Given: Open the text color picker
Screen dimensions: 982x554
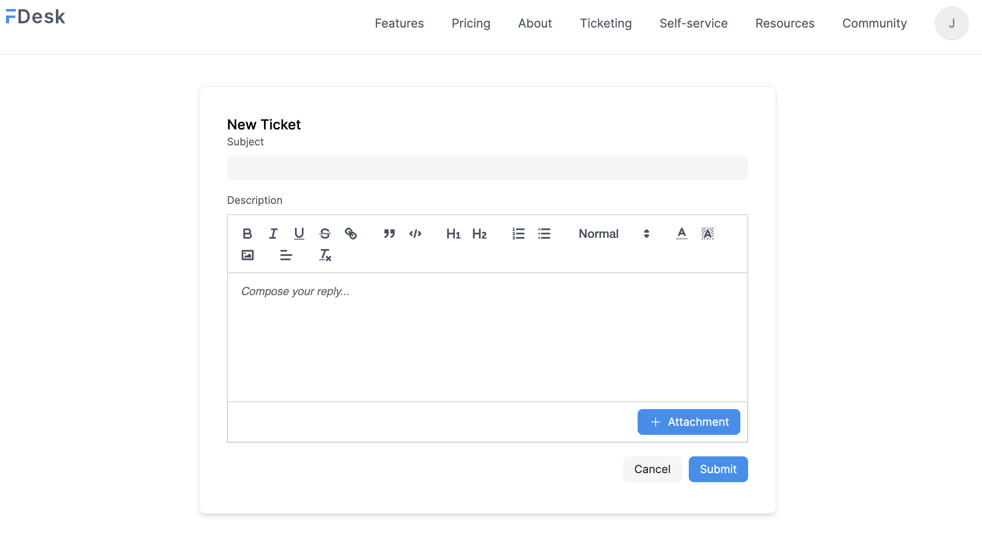Looking at the screenshot, I should pyautogui.click(x=681, y=234).
